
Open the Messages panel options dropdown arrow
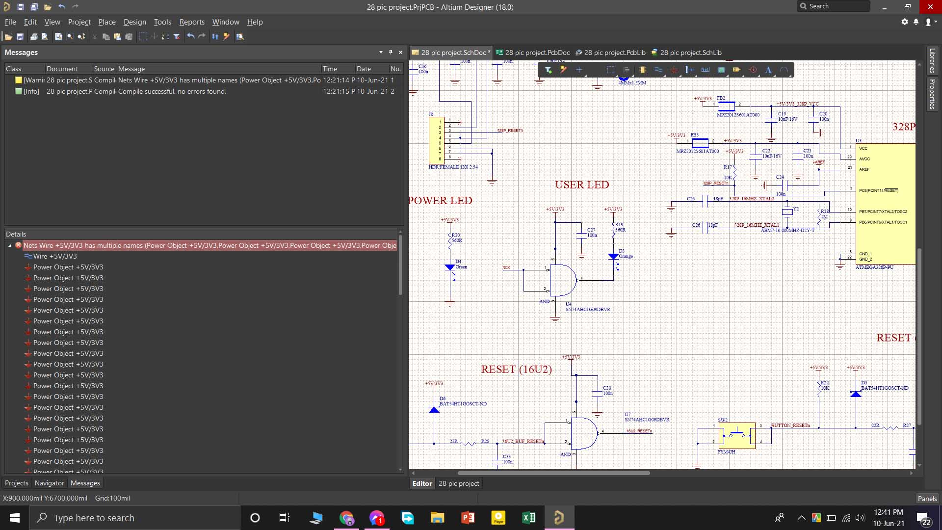tap(381, 52)
